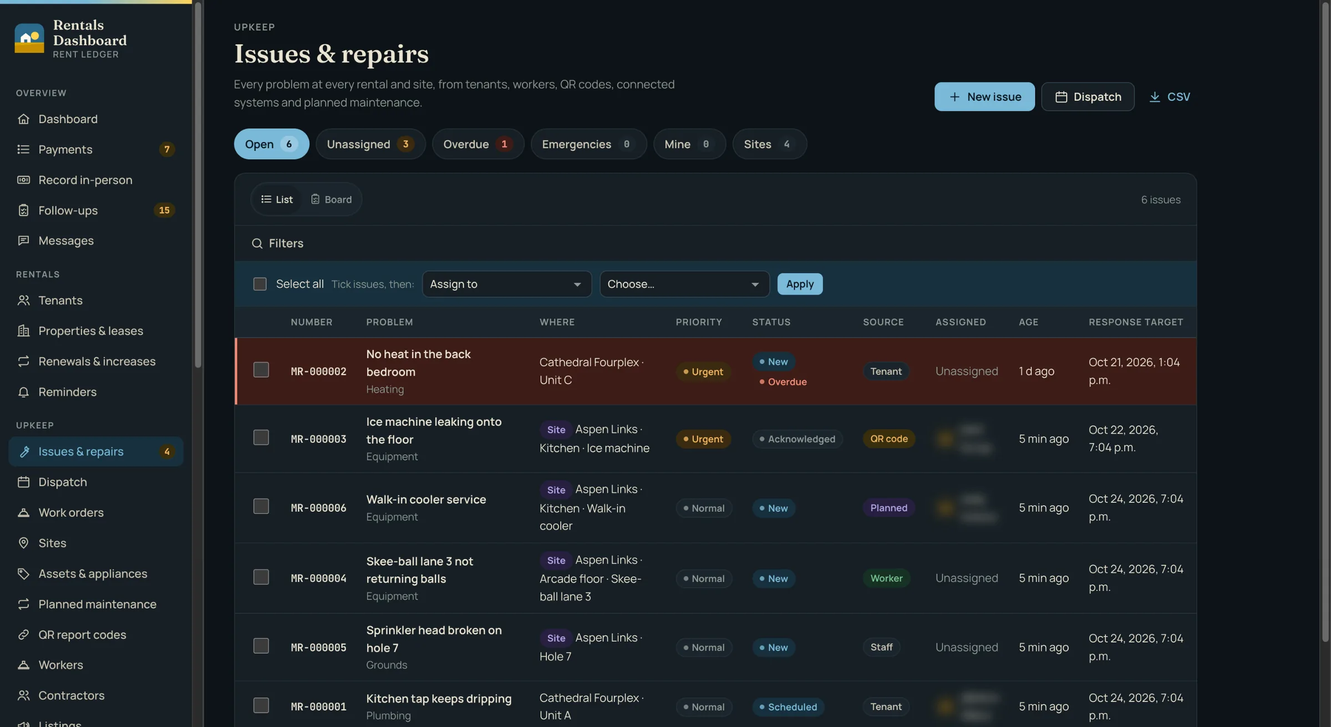Screen dimensions: 1331x727
Task: Tick checkbox for issue MR-000006
Action: (261, 506)
